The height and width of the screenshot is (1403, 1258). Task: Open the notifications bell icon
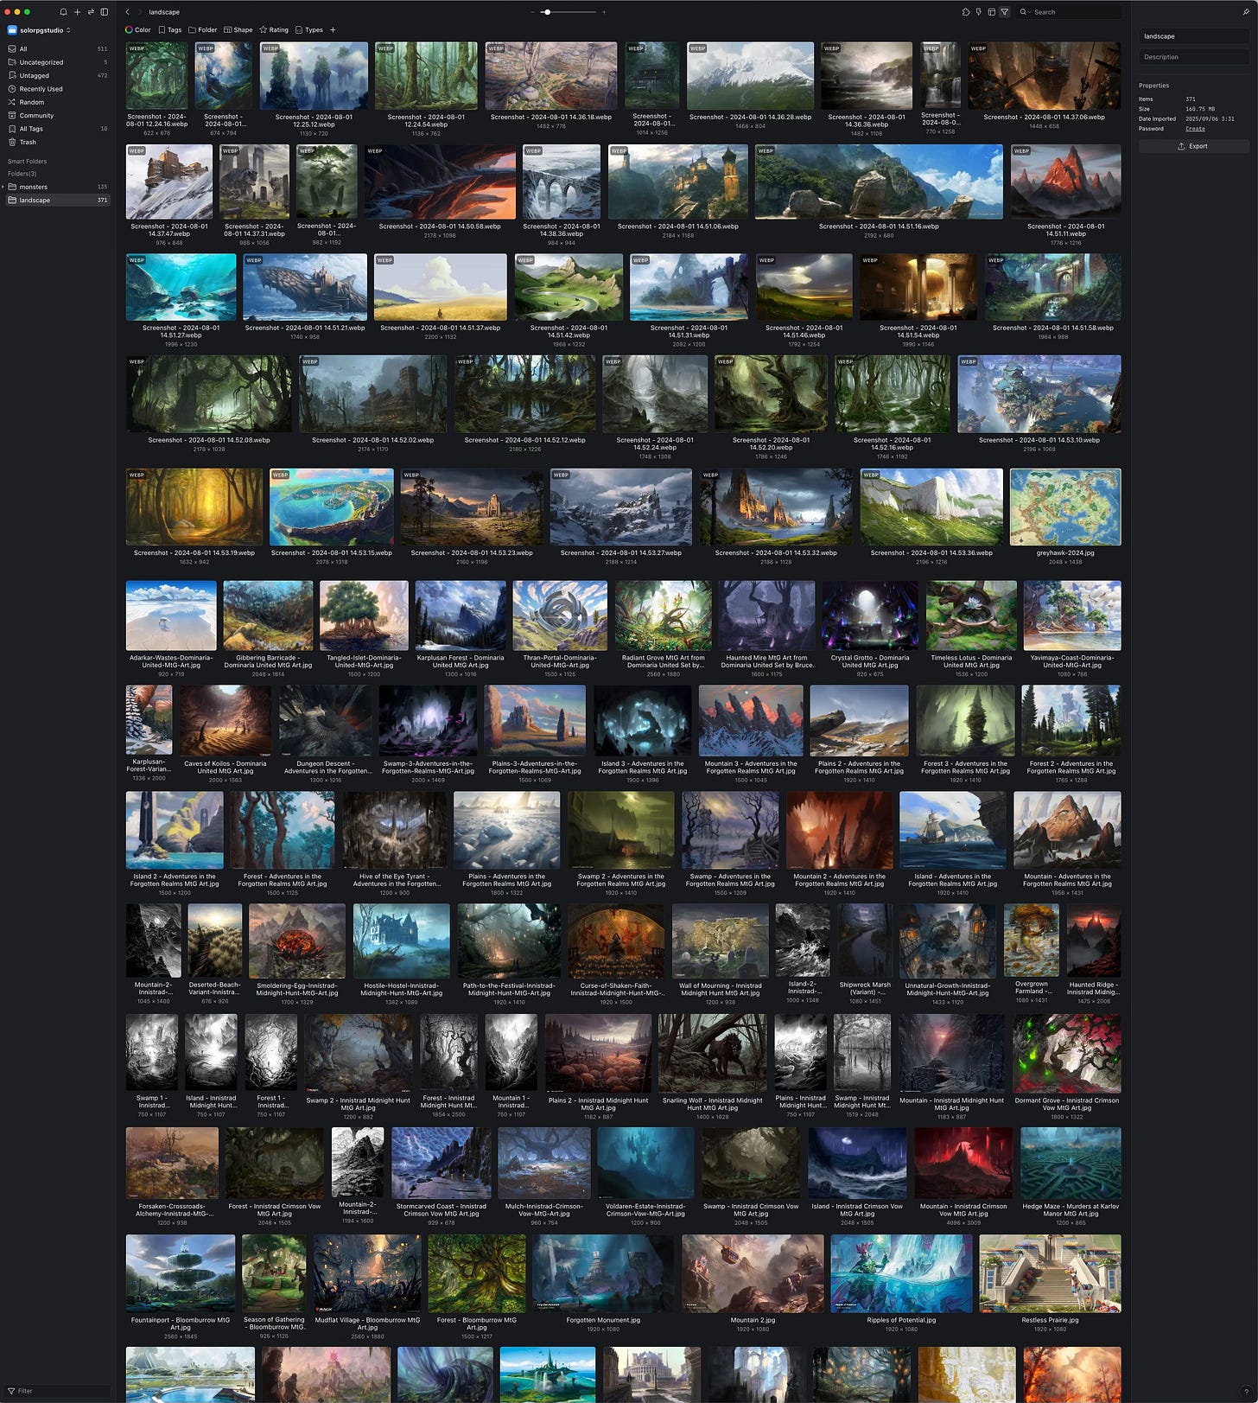63,12
